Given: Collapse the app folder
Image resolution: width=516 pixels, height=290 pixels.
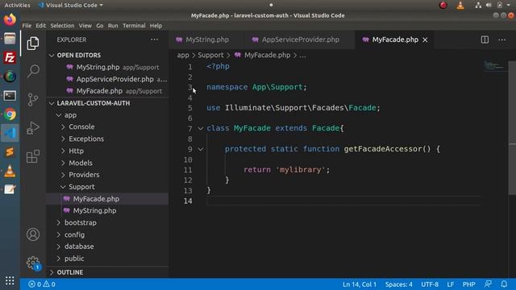Looking at the screenshot, I should point(59,115).
